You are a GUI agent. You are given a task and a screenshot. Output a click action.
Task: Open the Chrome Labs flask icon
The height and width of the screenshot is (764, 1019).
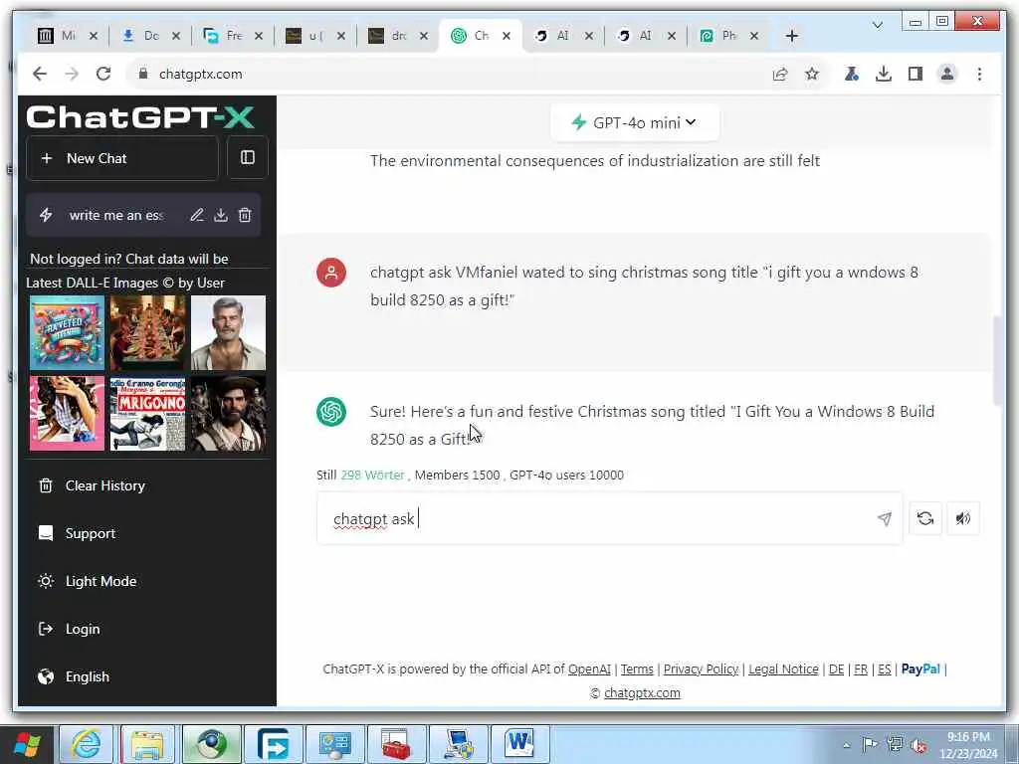[x=852, y=74]
